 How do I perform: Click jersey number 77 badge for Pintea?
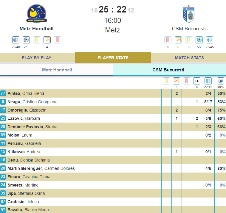tap(3, 93)
